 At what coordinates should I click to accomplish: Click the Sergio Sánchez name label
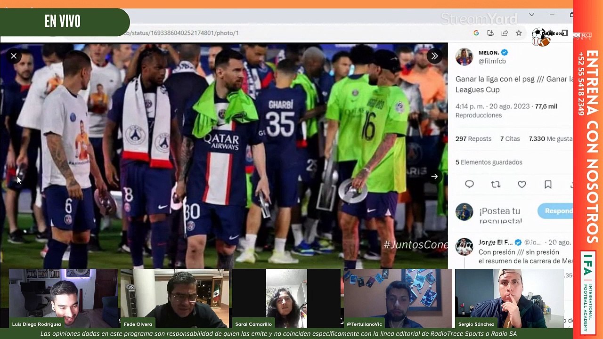pyautogui.click(x=476, y=324)
